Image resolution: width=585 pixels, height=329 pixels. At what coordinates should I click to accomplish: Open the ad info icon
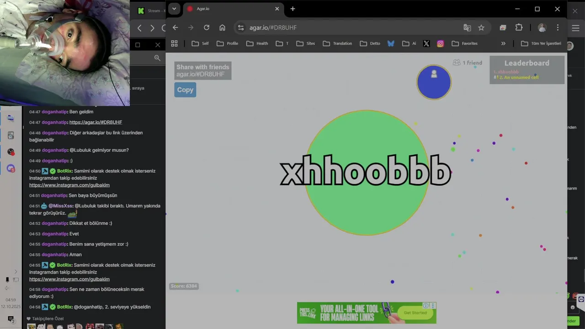coord(426,305)
